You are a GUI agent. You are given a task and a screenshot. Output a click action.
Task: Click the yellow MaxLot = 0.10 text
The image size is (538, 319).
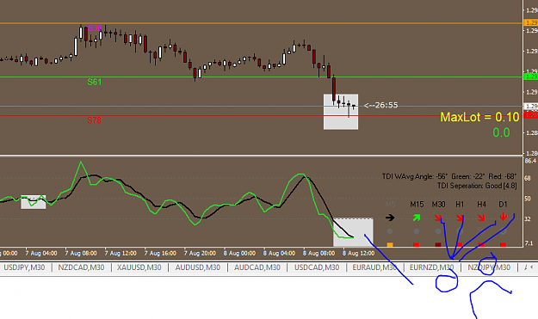[479, 117]
